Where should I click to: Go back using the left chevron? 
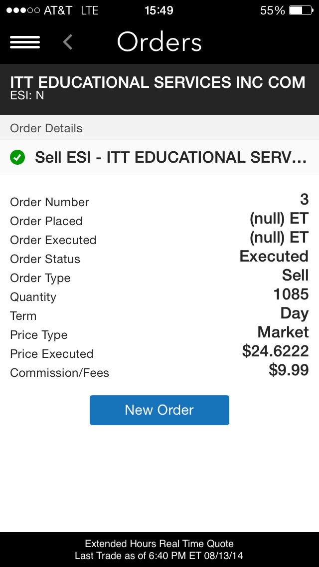coord(68,42)
